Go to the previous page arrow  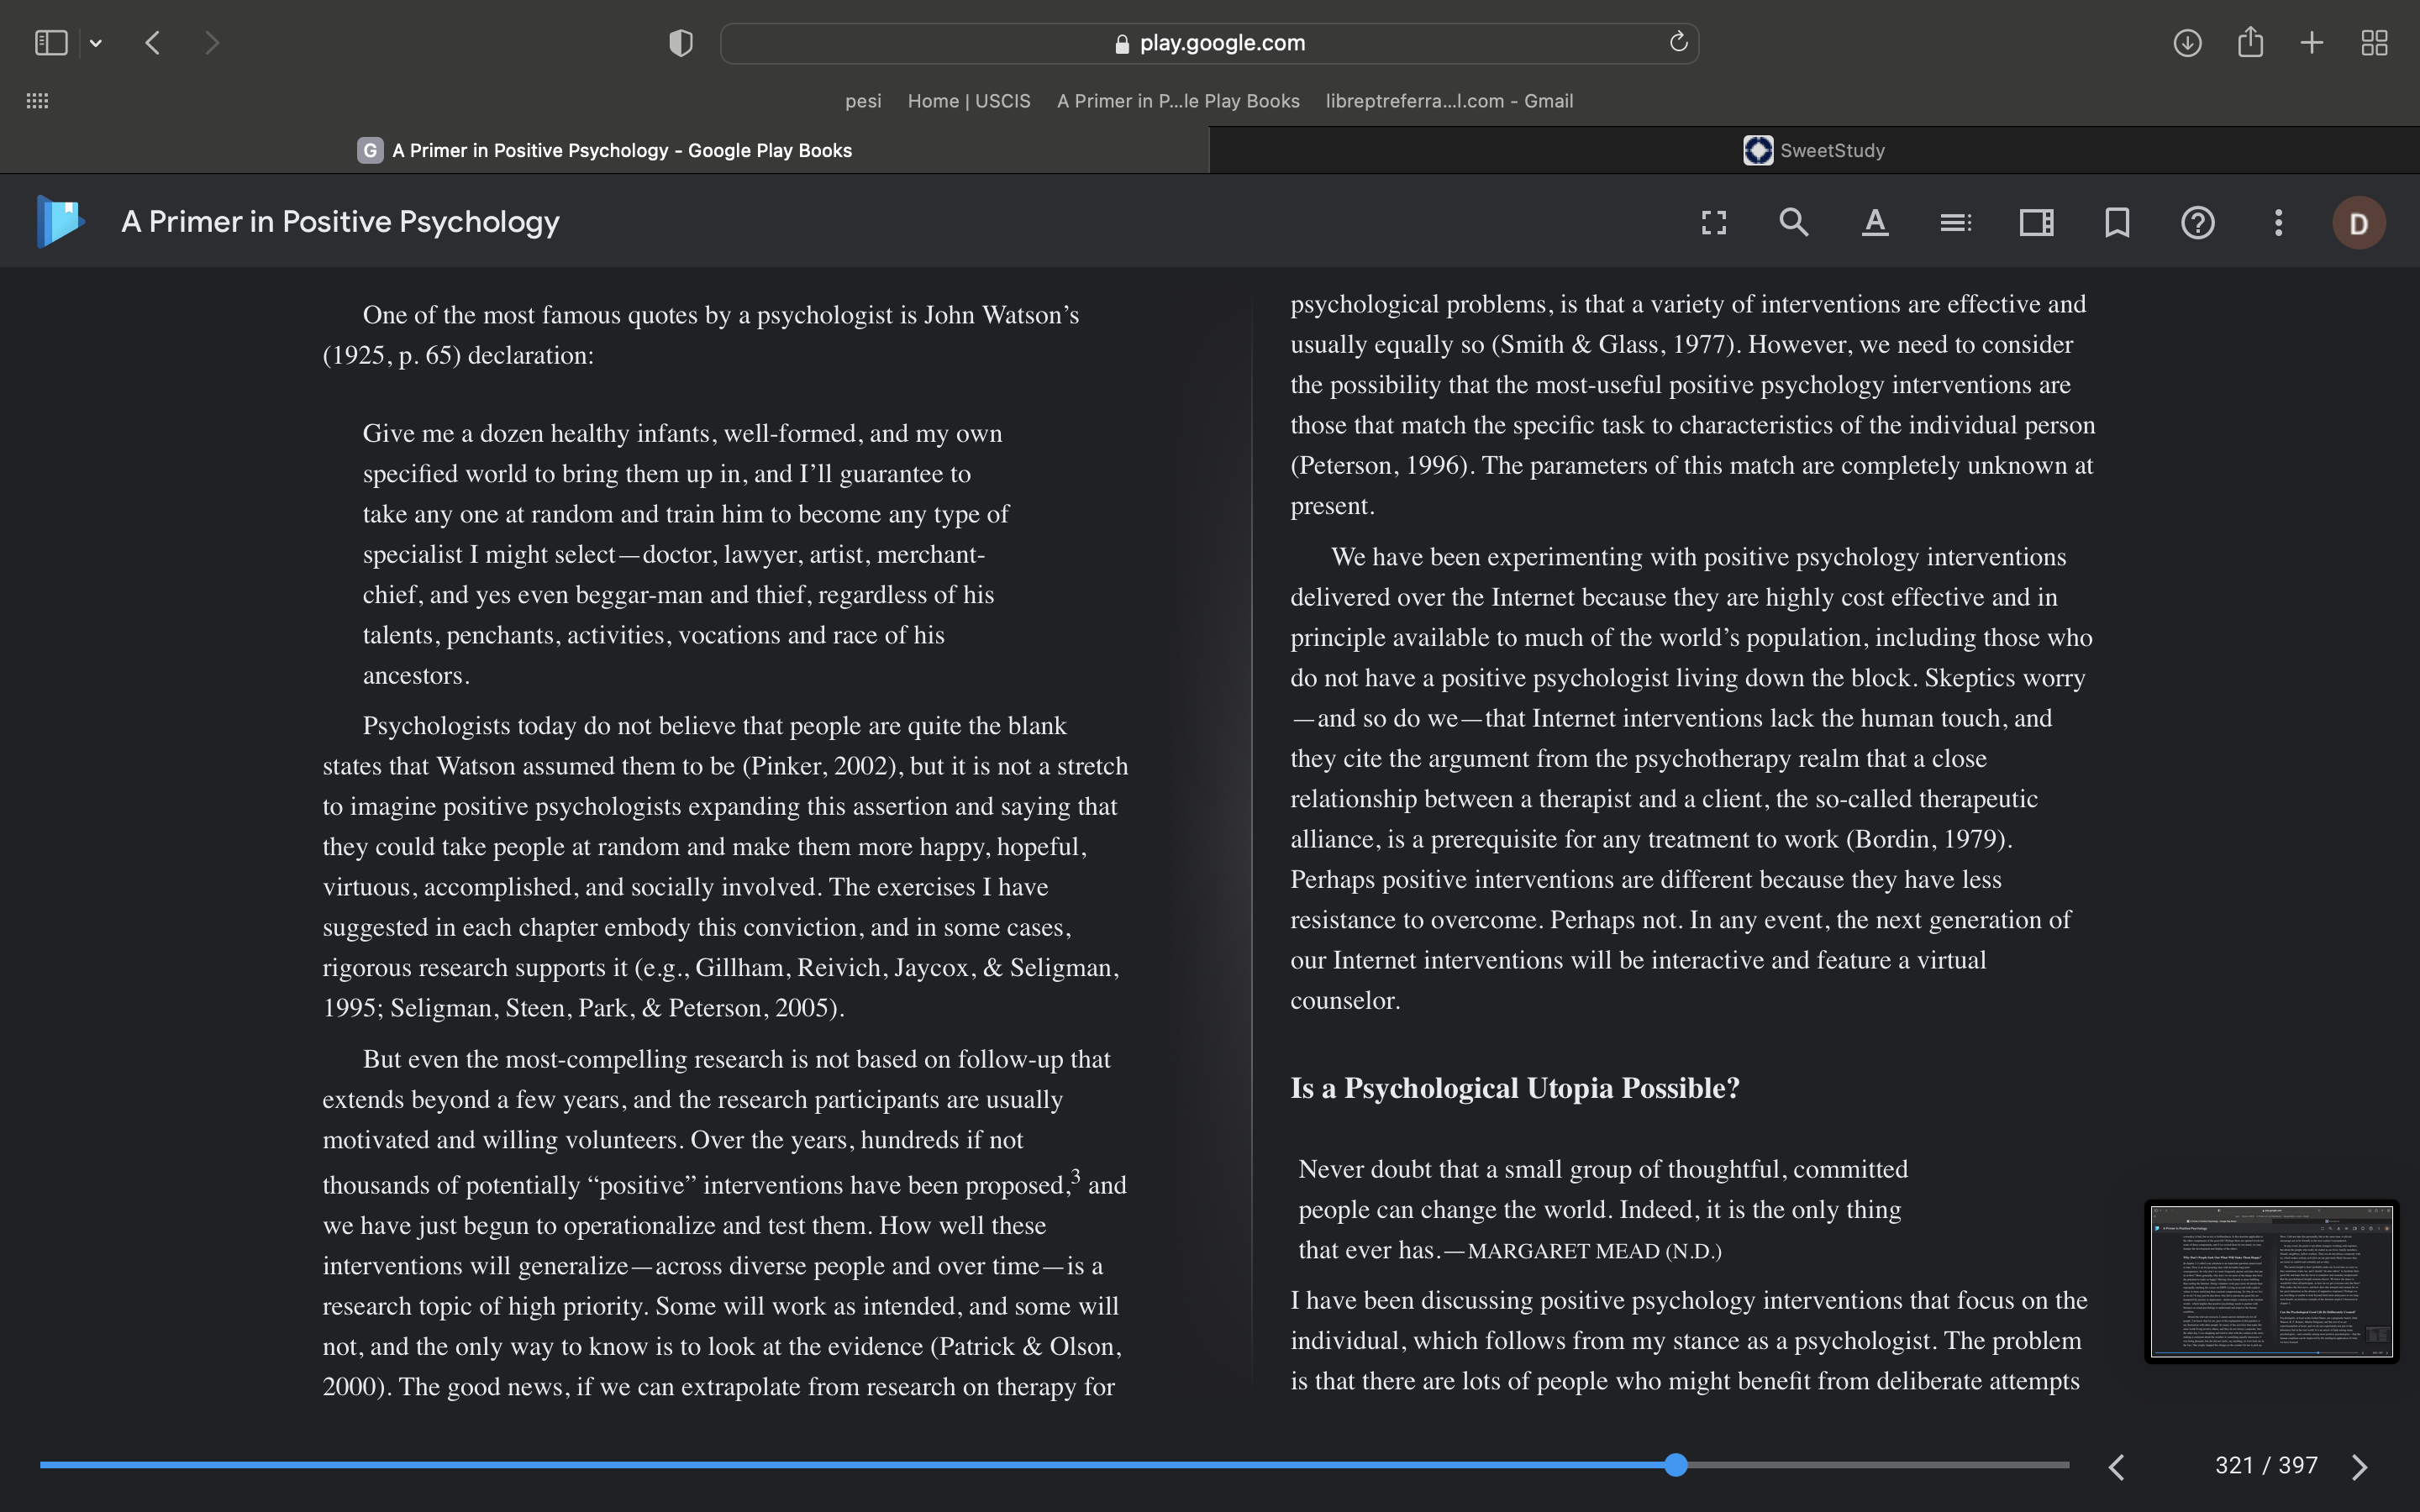(x=2116, y=1466)
